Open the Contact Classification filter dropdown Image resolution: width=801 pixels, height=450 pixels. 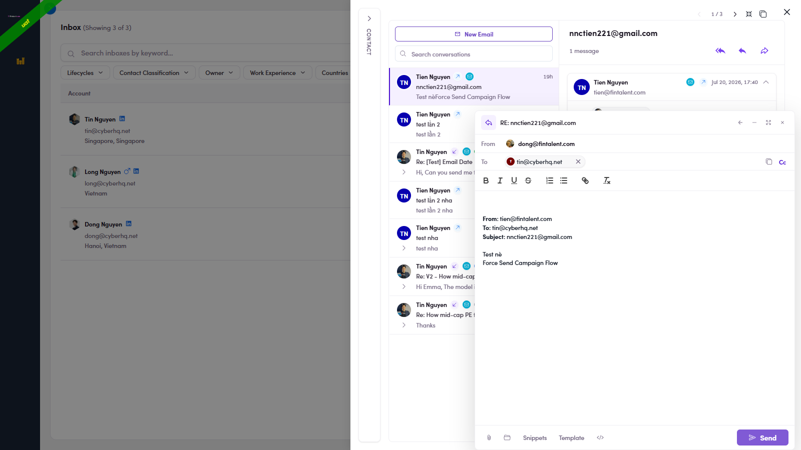(x=154, y=72)
